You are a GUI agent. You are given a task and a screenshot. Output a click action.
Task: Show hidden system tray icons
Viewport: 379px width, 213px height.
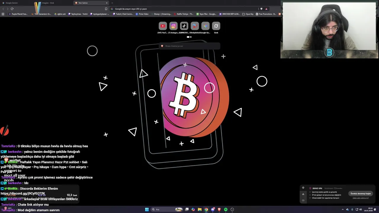[x=343, y=209]
